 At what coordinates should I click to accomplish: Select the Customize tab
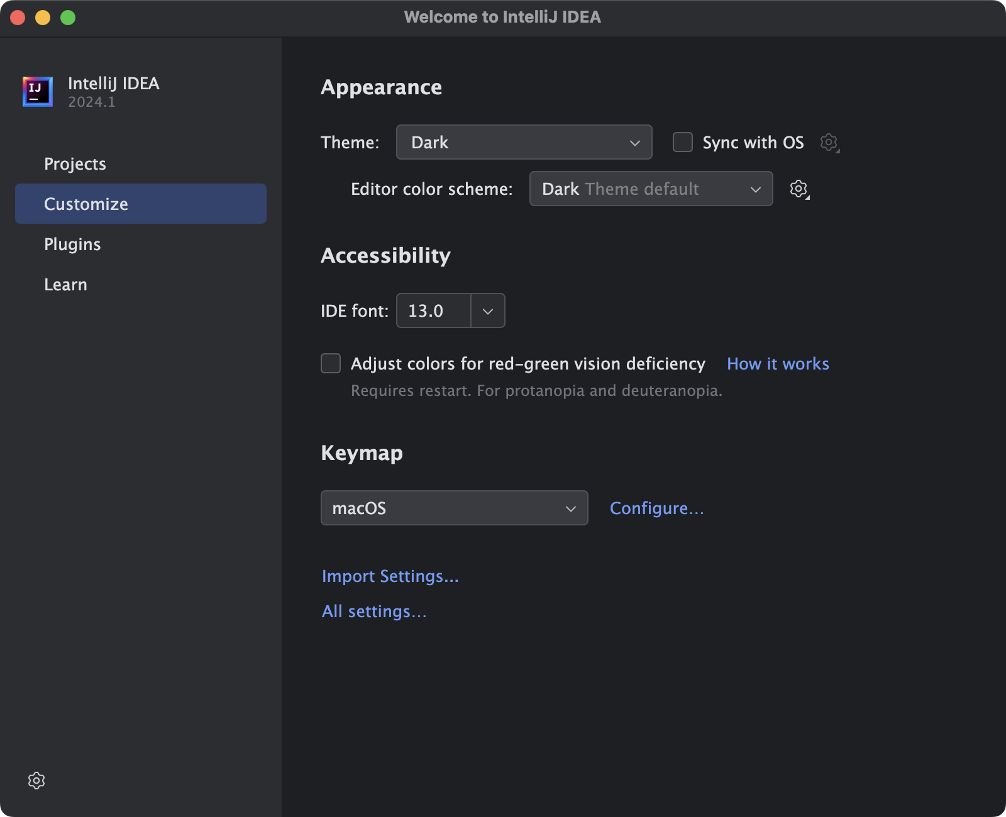coord(141,204)
